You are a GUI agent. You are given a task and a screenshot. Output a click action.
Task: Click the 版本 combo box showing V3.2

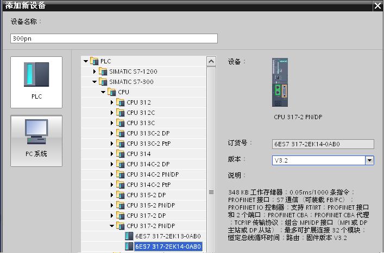pyautogui.click(x=323, y=160)
